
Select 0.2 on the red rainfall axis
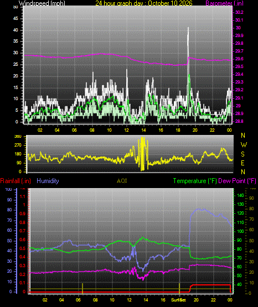(23, 274)
